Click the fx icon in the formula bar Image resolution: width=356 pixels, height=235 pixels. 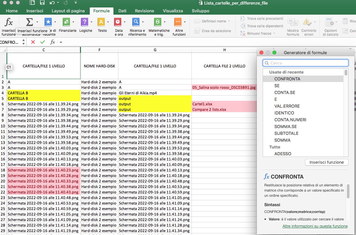tap(52, 42)
